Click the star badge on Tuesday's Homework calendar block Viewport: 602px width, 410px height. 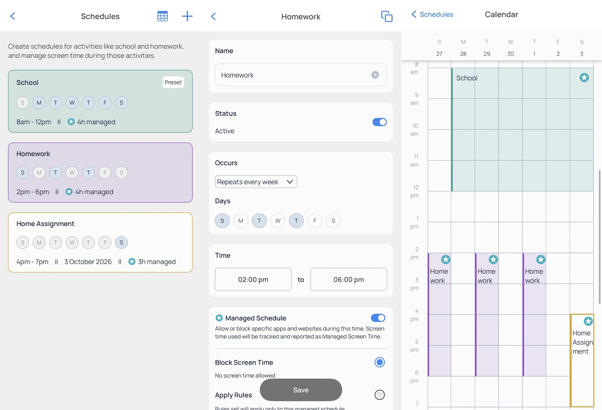pyautogui.click(x=493, y=259)
